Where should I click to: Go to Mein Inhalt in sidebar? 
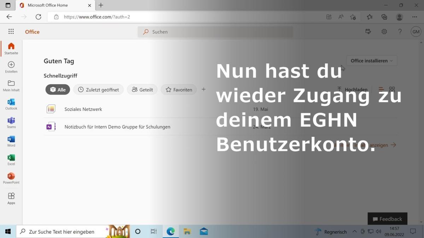(x=11, y=86)
